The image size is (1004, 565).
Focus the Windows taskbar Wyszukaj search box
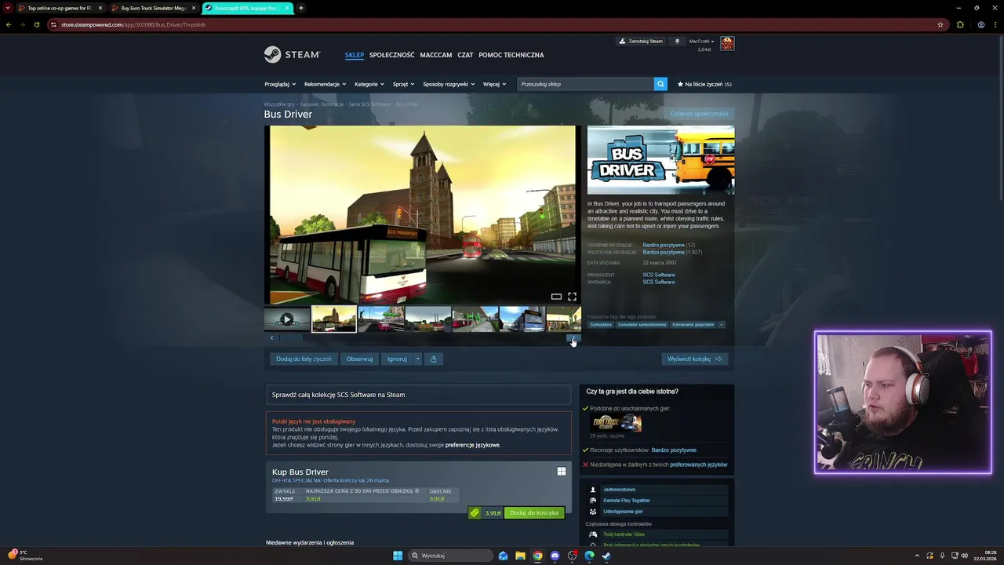point(450,556)
